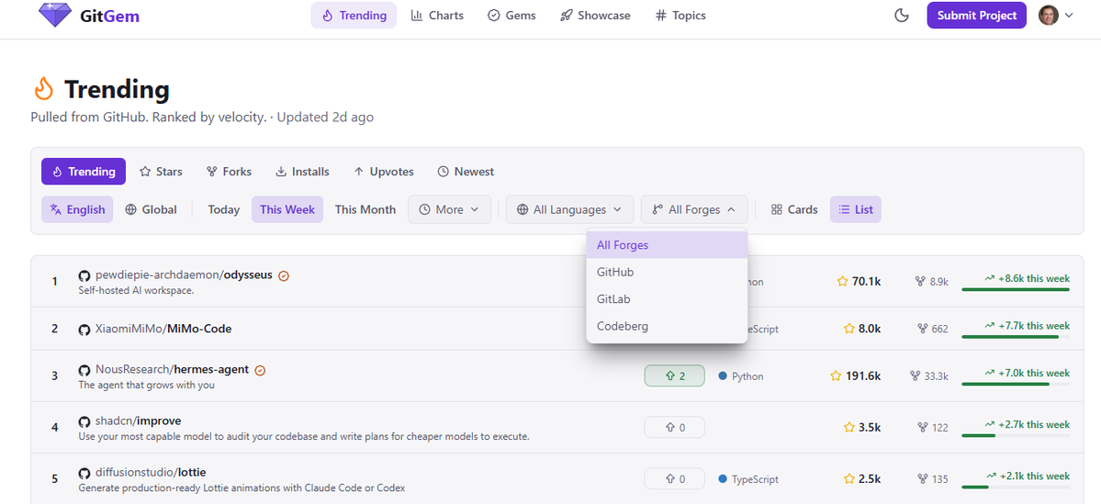Upvote hermes-agent with 2 votes
The image size is (1101, 504).
coord(674,375)
